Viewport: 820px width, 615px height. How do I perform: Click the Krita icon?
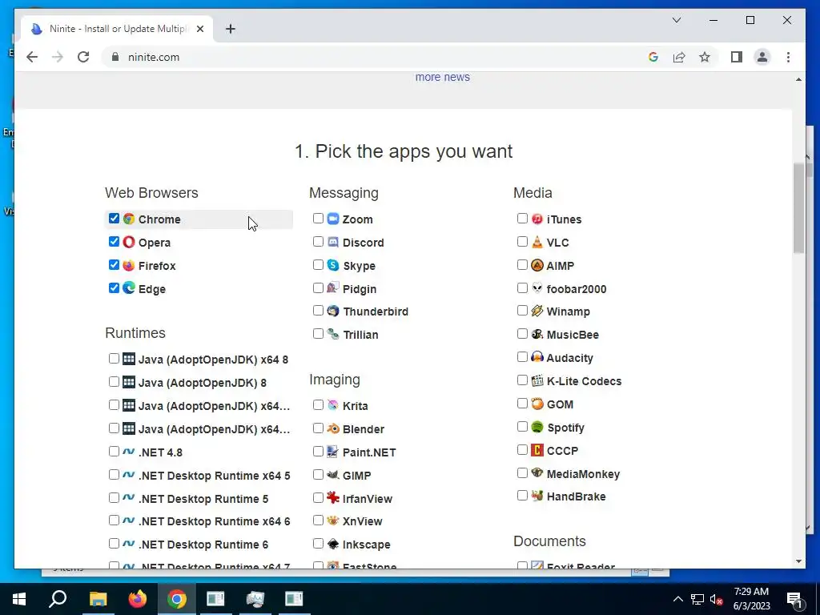[333, 405]
